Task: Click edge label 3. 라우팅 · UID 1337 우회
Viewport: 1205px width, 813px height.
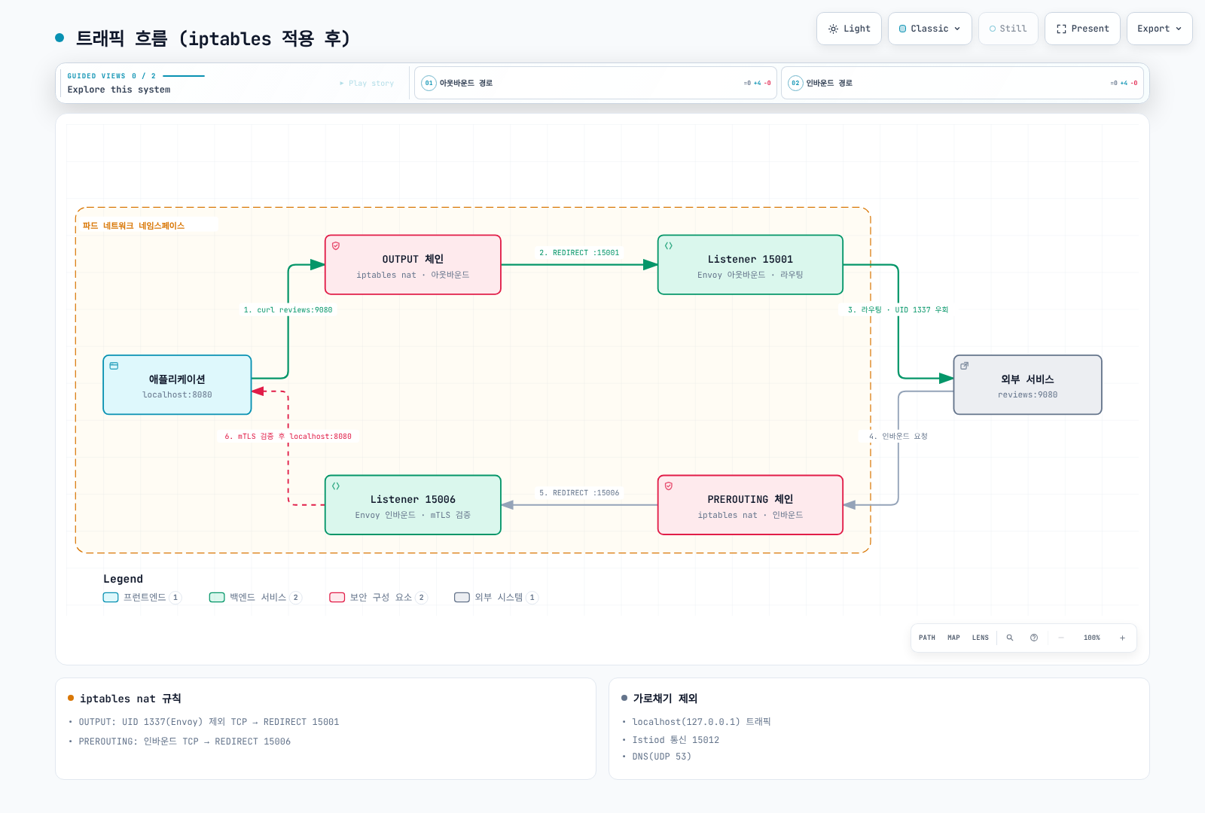Action: (x=898, y=310)
